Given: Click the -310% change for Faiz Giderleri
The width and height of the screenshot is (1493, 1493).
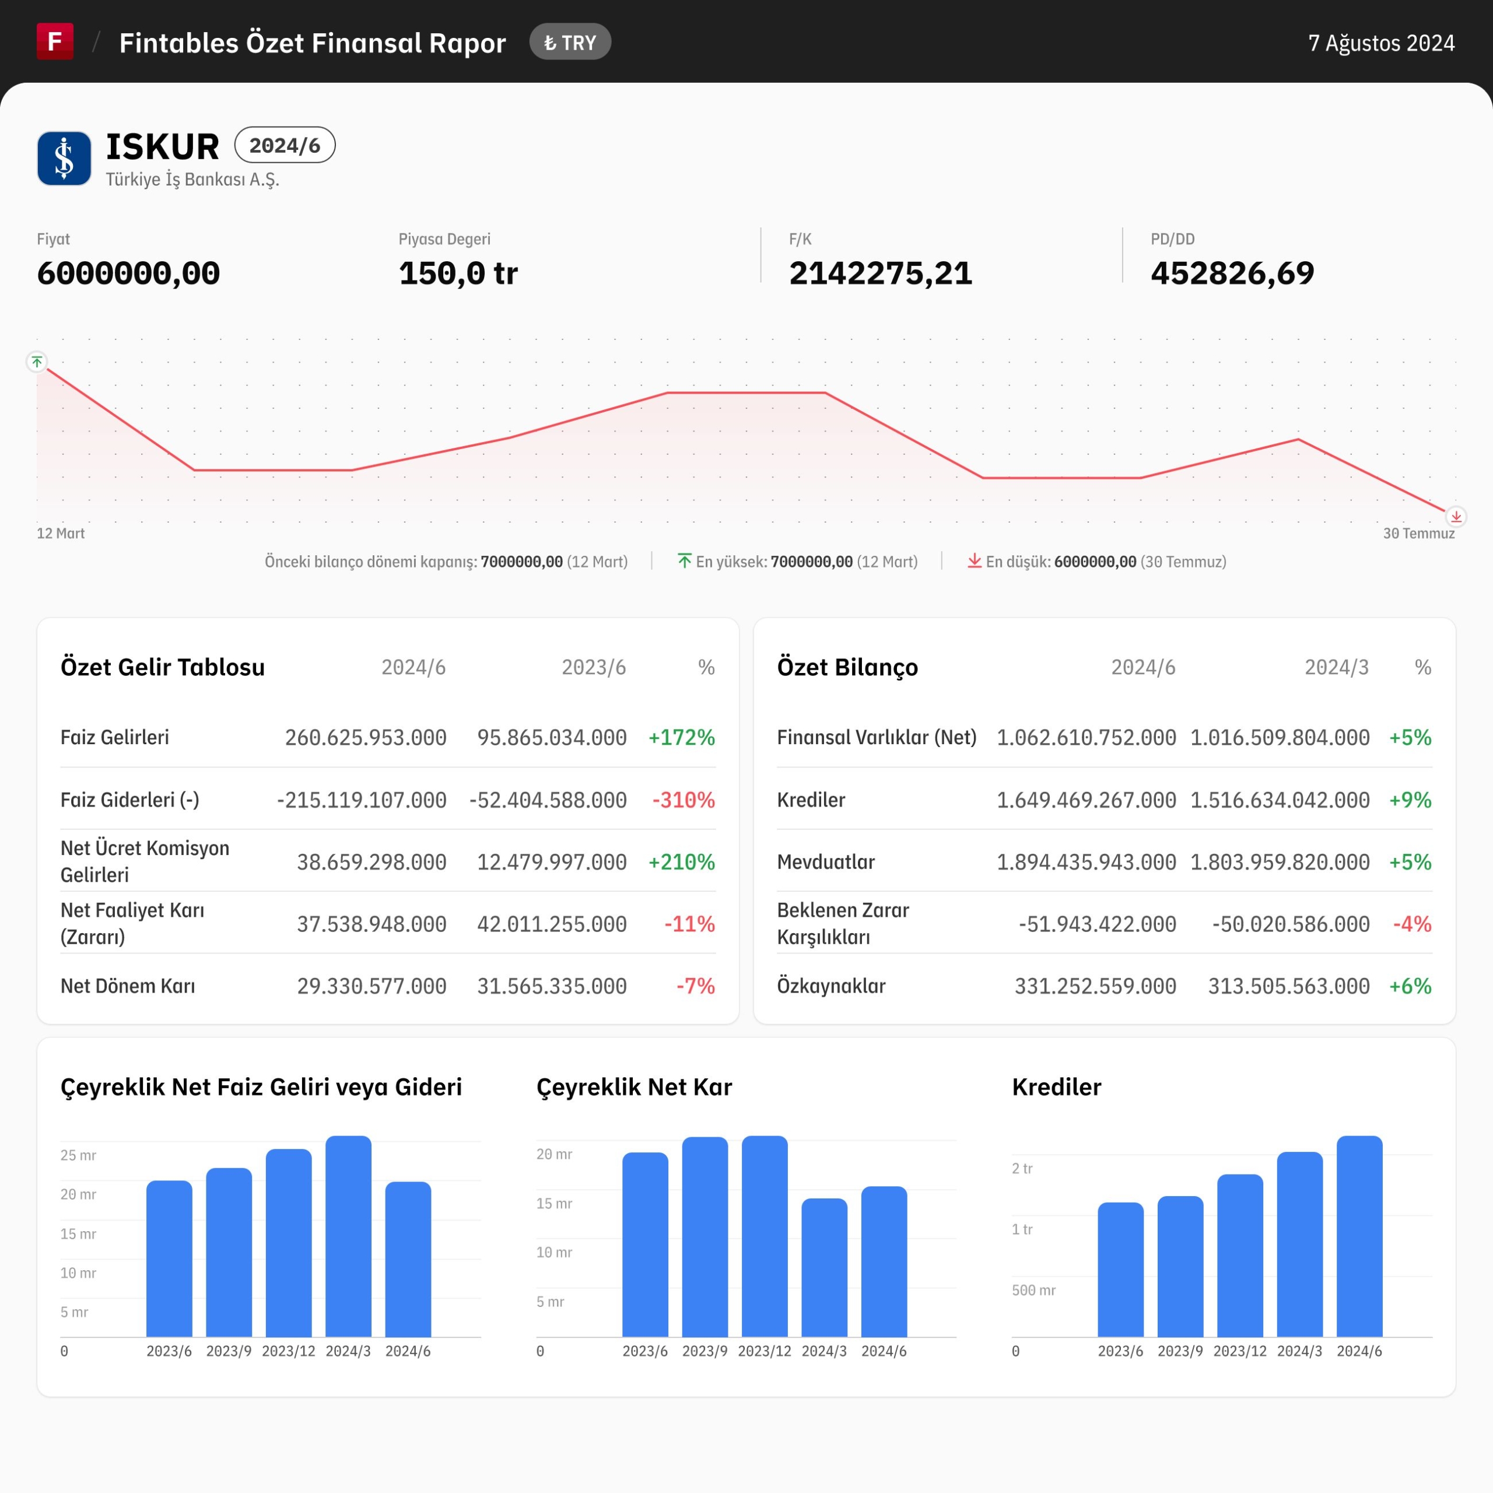Looking at the screenshot, I should pyautogui.click(x=683, y=800).
